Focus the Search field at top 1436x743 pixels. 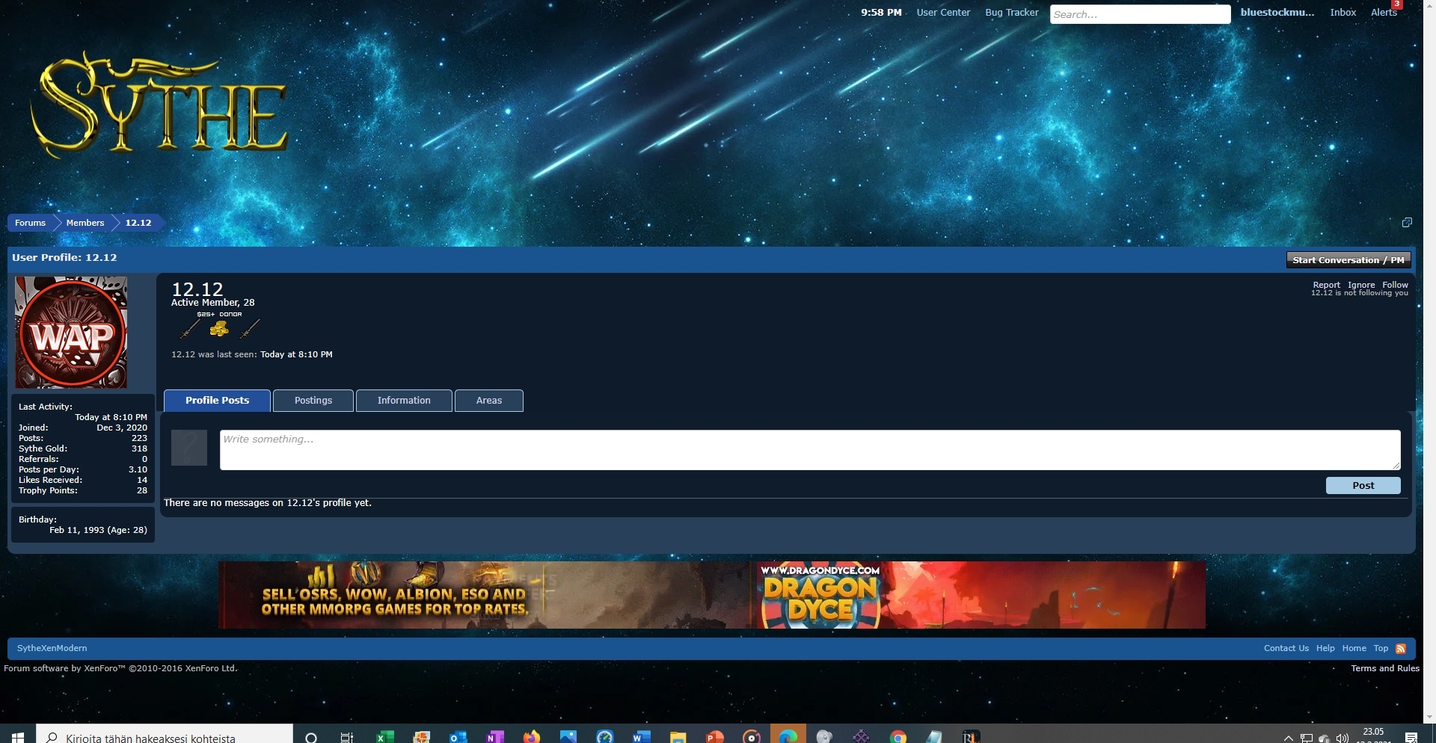click(1140, 14)
